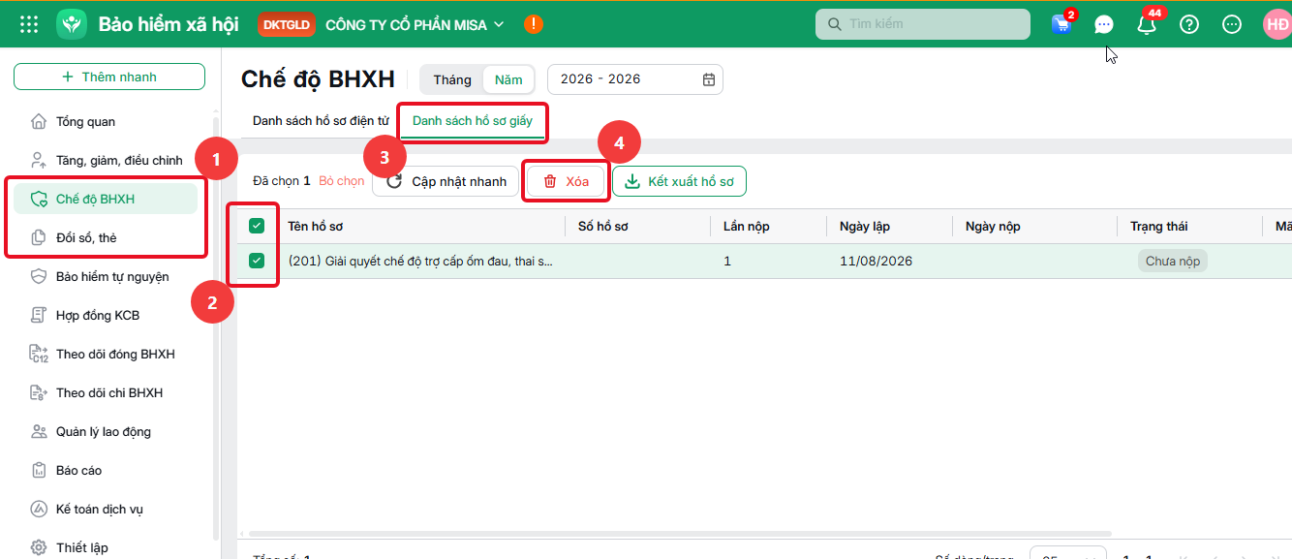Click the Ngày nộp column header
The image size is (1292, 559).
click(x=993, y=226)
